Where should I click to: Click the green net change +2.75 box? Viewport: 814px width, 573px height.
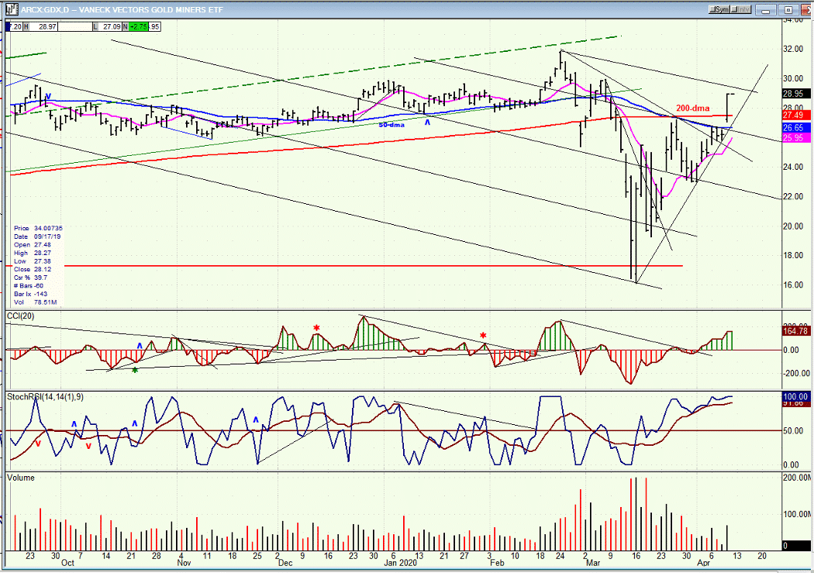138,26
